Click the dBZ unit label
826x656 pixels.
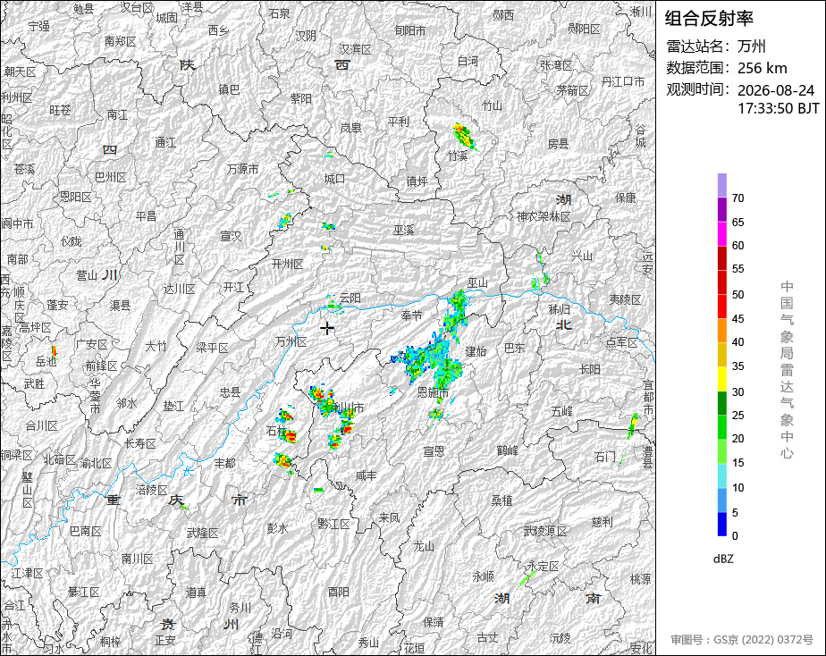723,559
